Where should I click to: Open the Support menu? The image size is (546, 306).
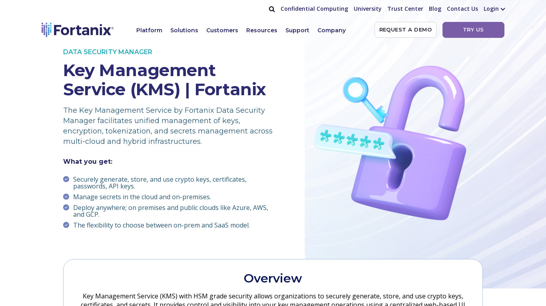[x=297, y=30]
